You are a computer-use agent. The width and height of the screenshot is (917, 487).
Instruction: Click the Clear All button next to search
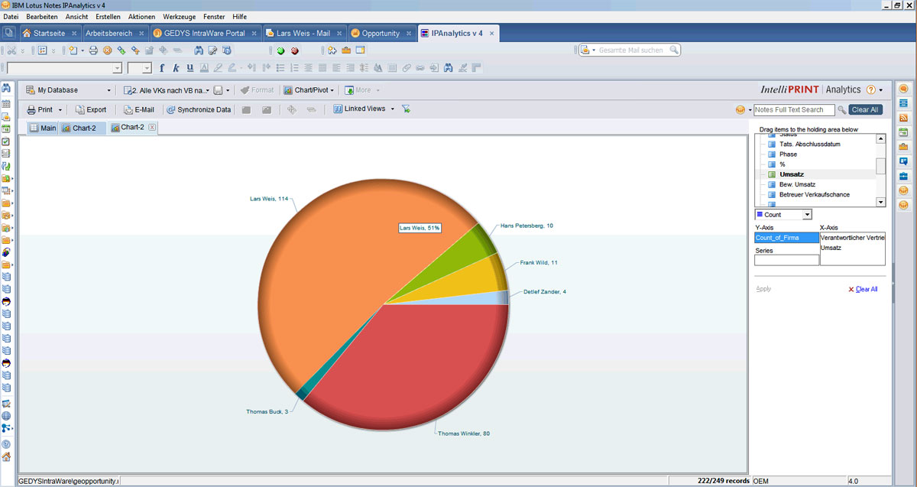tap(864, 110)
